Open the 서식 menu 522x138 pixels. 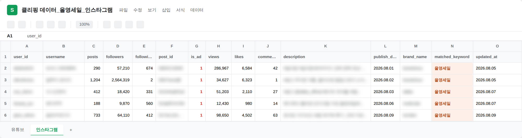click(x=180, y=10)
